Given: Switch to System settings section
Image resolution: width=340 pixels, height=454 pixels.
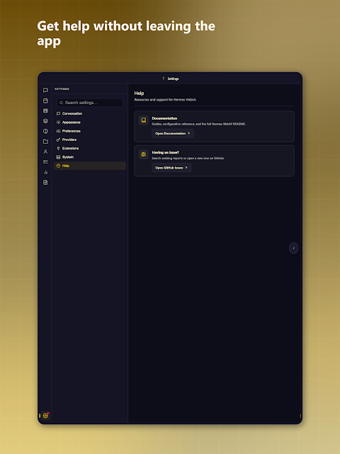Looking at the screenshot, I should point(90,157).
